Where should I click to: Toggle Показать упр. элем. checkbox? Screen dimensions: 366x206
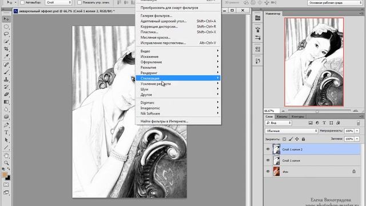79,2
